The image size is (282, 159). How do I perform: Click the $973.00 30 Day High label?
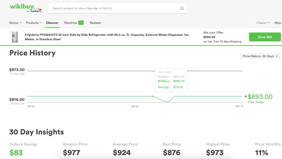pyautogui.click(x=17, y=71)
